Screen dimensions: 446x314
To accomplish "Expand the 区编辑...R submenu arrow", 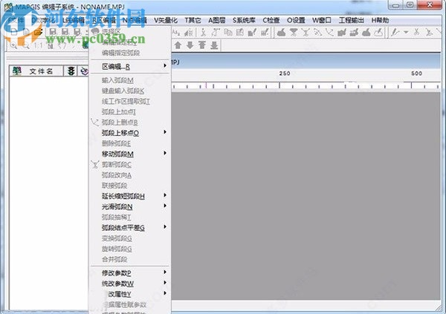I will (165, 65).
